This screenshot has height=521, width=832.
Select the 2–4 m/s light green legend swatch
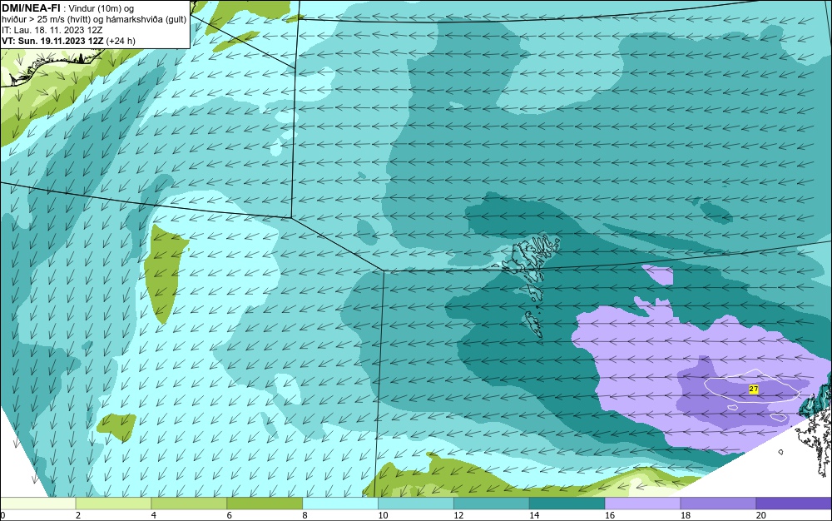[113, 503]
